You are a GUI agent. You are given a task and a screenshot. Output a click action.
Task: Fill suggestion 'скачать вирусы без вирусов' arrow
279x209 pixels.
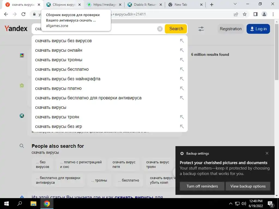tap(182, 41)
